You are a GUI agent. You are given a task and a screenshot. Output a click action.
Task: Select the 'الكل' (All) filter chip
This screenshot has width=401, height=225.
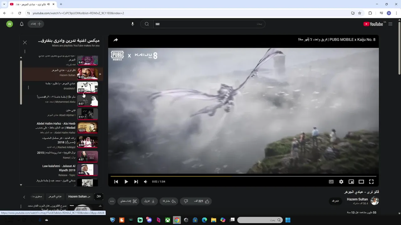tap(99, 197)
